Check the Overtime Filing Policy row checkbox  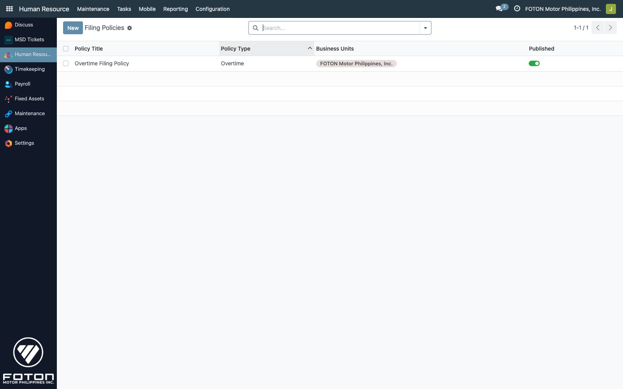click(66, 63)
